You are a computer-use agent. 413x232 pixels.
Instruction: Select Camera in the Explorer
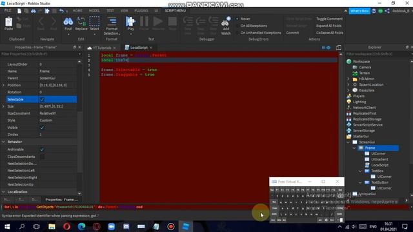click(365, 67)
